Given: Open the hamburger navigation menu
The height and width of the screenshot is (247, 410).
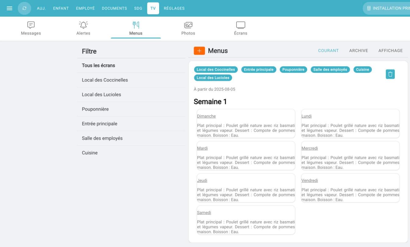Looking at the screenshot, I should [x=9, y=8].
